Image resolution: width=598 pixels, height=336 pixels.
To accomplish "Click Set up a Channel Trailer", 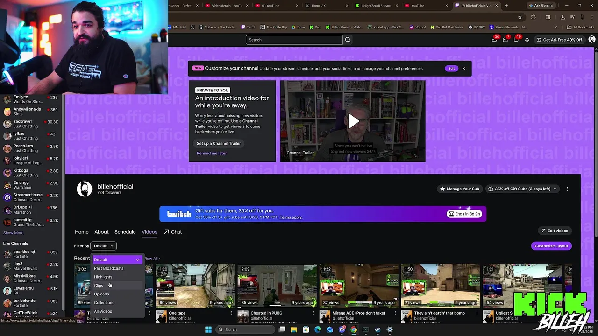I will click(x=219, y=144).
